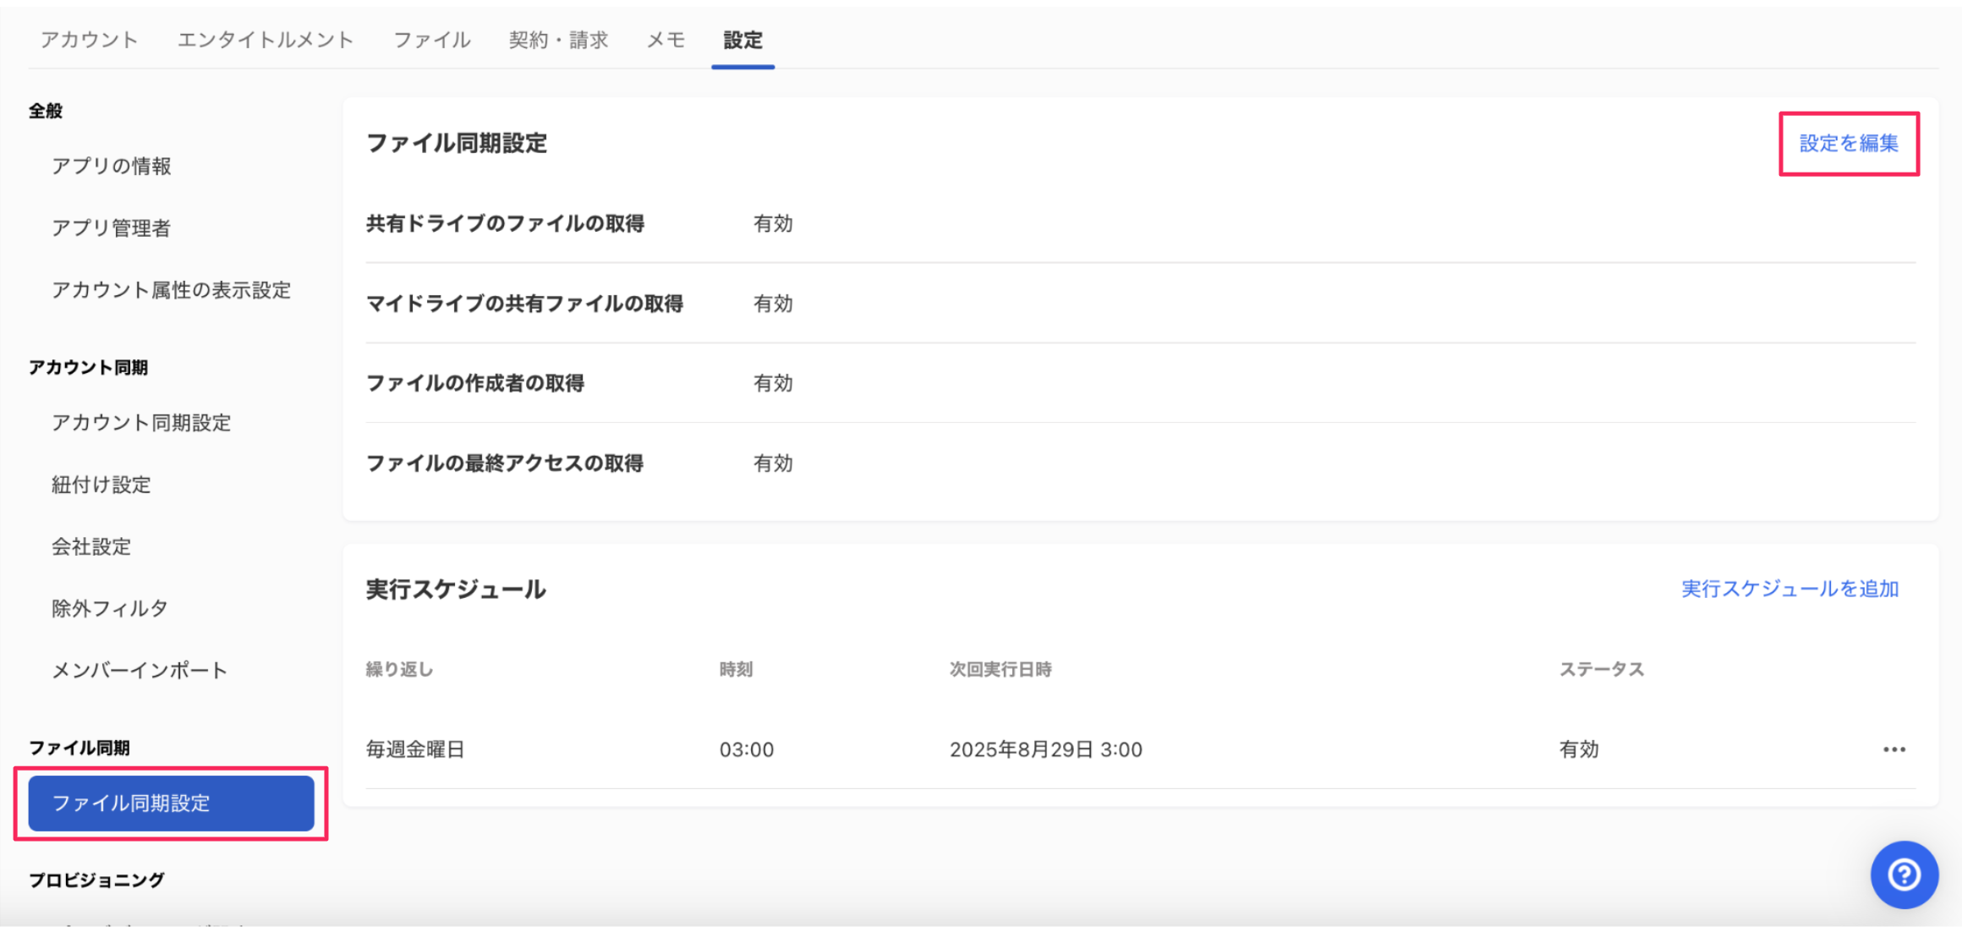Go to メンバーインポート sidebar item
This screenshot has width=1962, height=927.
pos(140,670)
